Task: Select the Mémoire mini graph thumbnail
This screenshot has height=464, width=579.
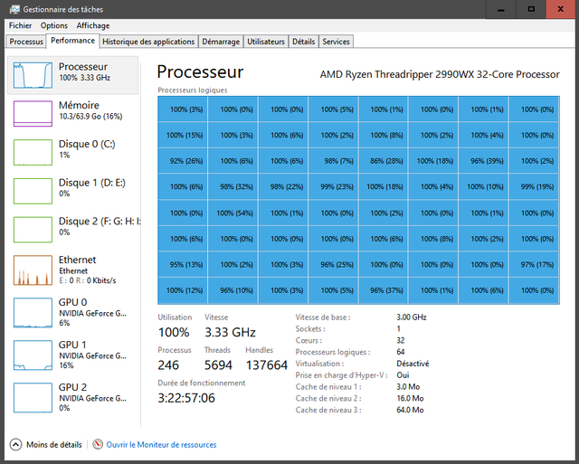Action: click(33, 114)
